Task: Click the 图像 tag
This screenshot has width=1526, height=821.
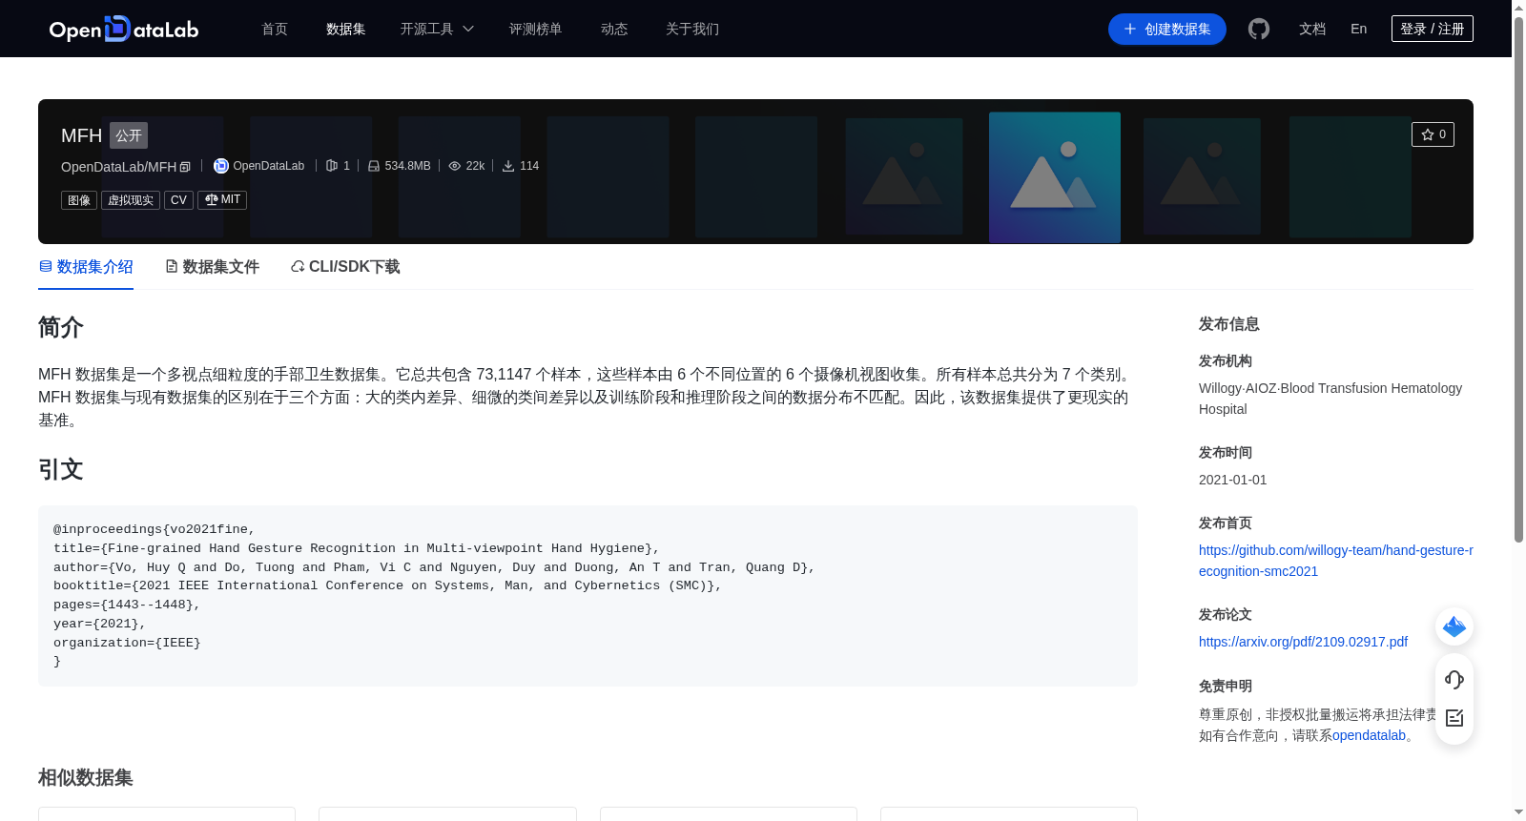Action: point(79,200)
